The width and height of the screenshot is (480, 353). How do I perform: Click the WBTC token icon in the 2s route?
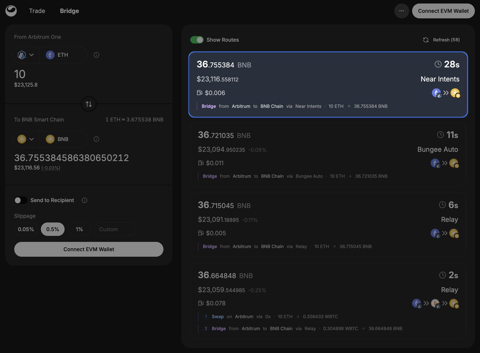[435, 303]
